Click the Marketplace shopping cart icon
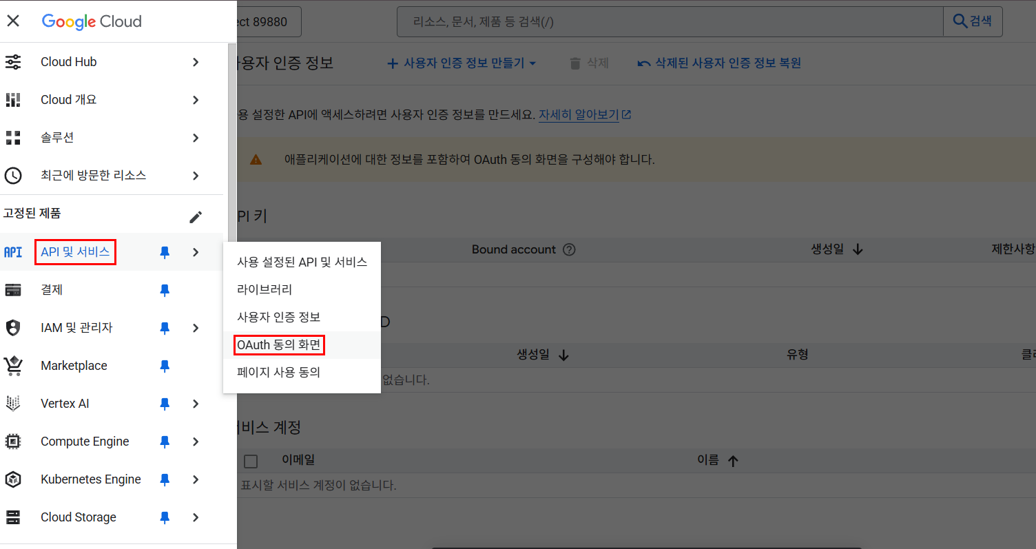Viewport: 1036px width, 549px height. [13, 366]
